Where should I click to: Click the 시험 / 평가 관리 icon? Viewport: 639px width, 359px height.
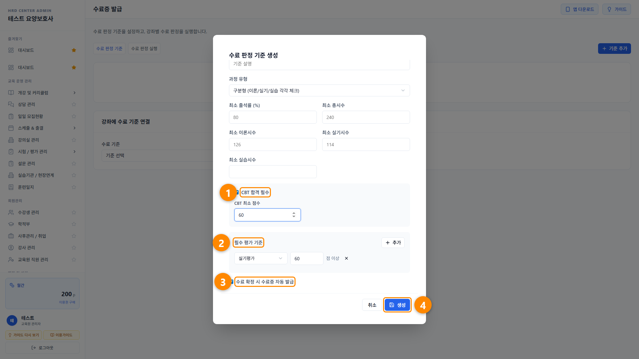pos(11,152)
